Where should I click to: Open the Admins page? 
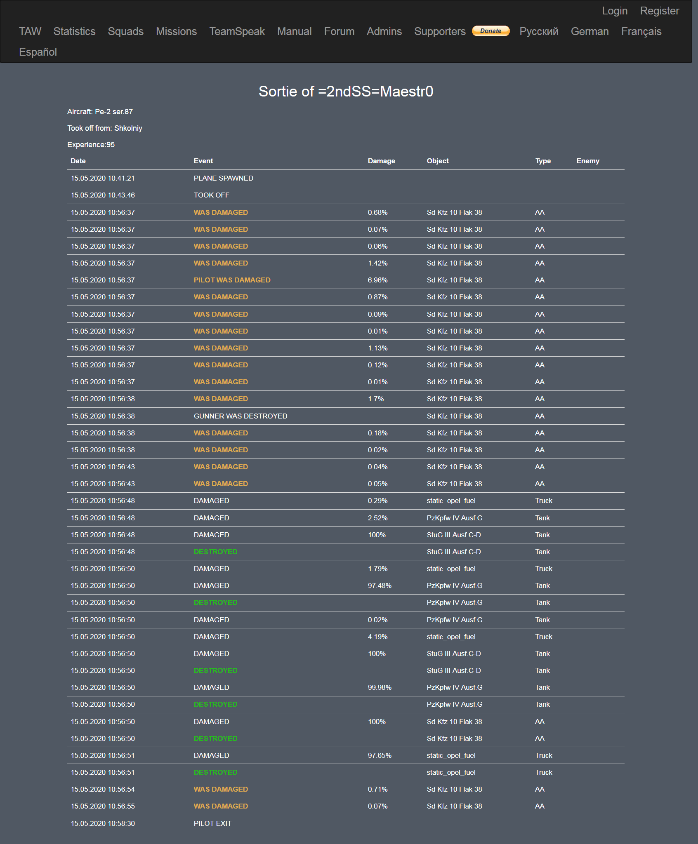pyautogui.click(x=384, y=31)
